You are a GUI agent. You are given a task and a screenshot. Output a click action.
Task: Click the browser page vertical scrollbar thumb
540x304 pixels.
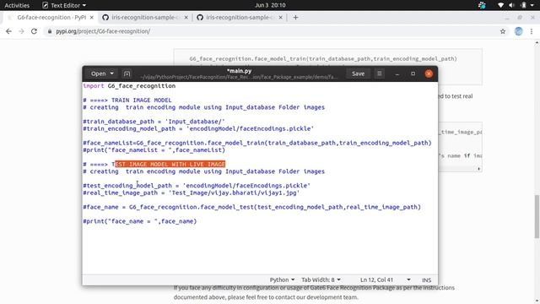click(x=537, y=216)
